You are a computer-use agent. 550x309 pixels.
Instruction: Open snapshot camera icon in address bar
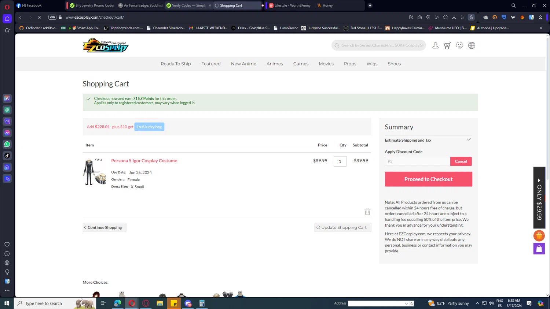click(419, 17)
